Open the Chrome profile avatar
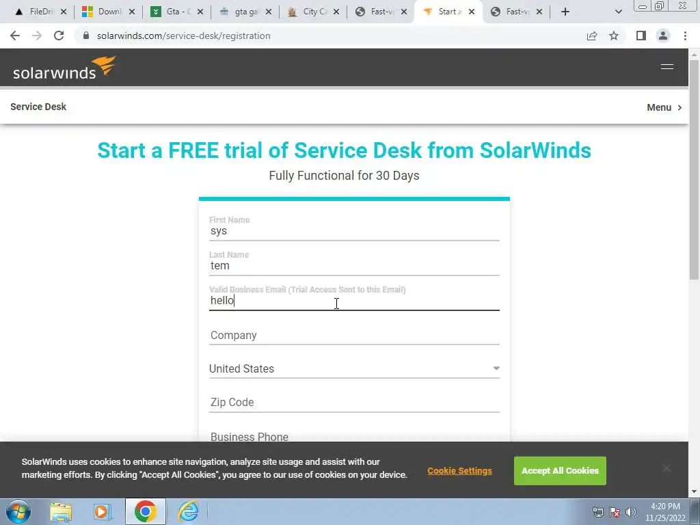The image size is (700, 525). click(663, 36)
